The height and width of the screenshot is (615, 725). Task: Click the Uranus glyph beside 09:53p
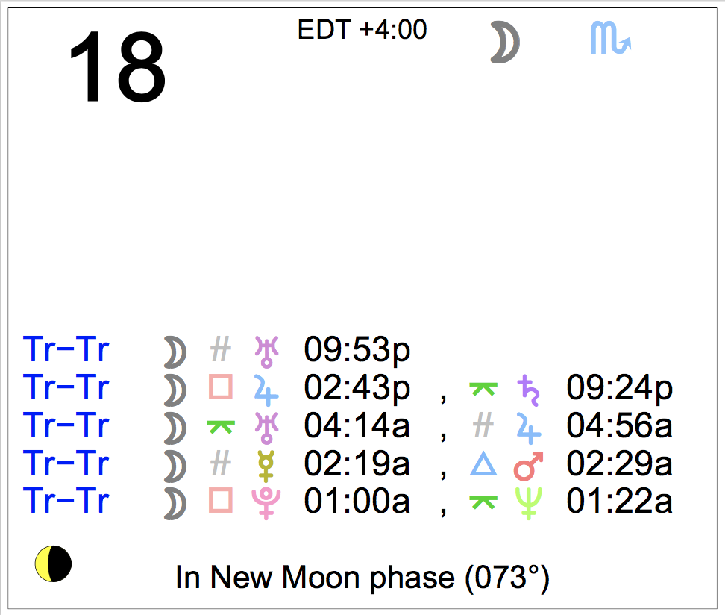click(x=267, y=352)
